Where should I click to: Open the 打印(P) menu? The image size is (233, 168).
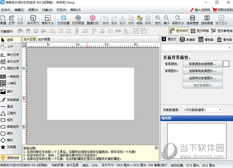point(61,10)
